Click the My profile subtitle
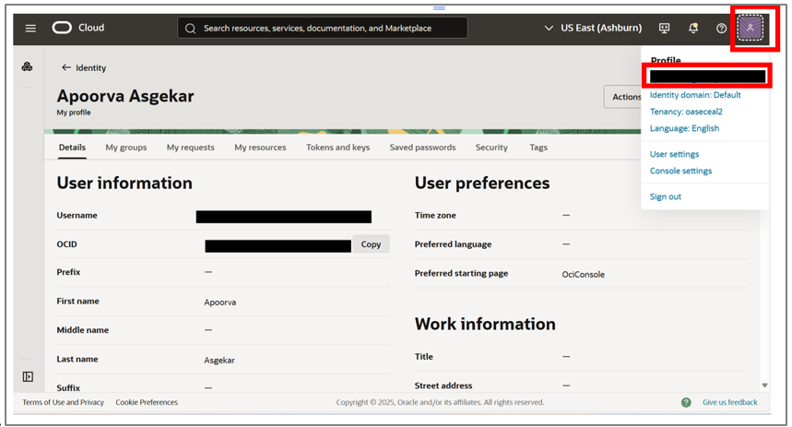The image size is (792, 427). pyautogui.click(x=74, y=113)
